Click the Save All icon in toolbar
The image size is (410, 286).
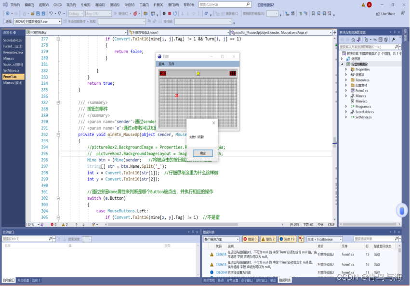[43, 14]
